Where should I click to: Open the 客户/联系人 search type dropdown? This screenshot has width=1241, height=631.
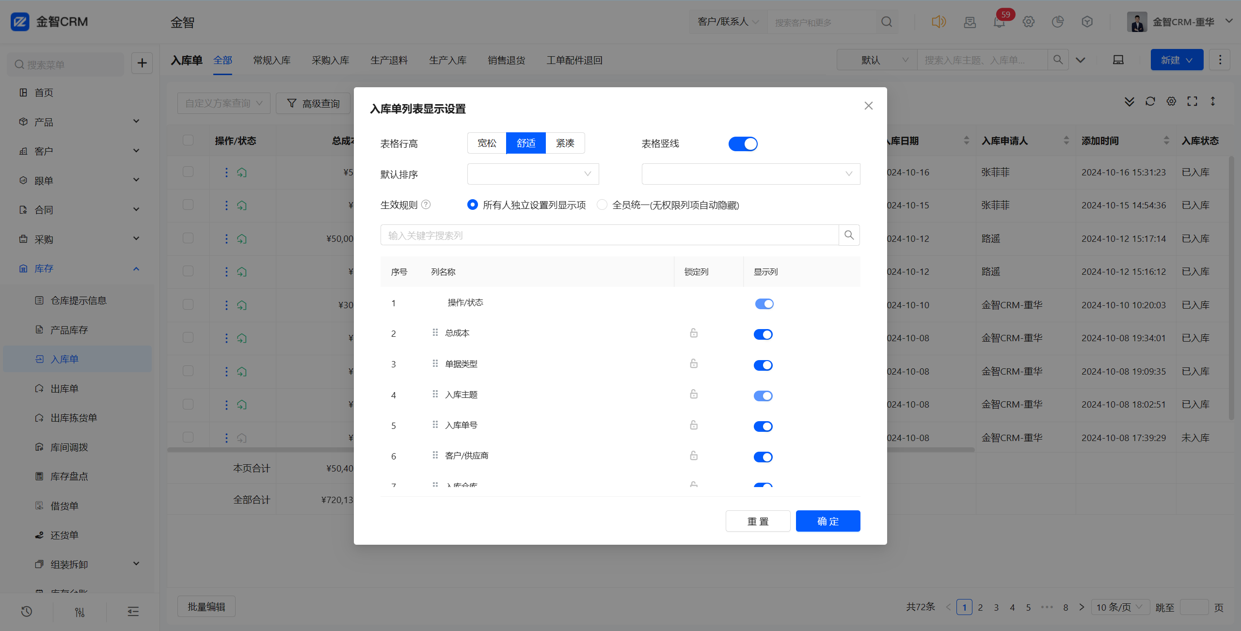(x=728, y=22)
